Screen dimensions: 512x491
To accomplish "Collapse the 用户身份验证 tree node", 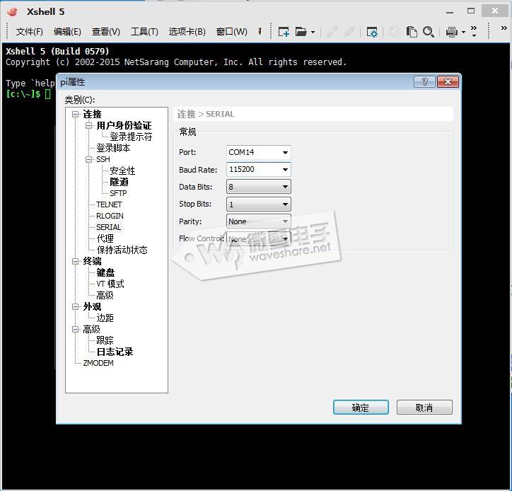I will coord(88,125).
